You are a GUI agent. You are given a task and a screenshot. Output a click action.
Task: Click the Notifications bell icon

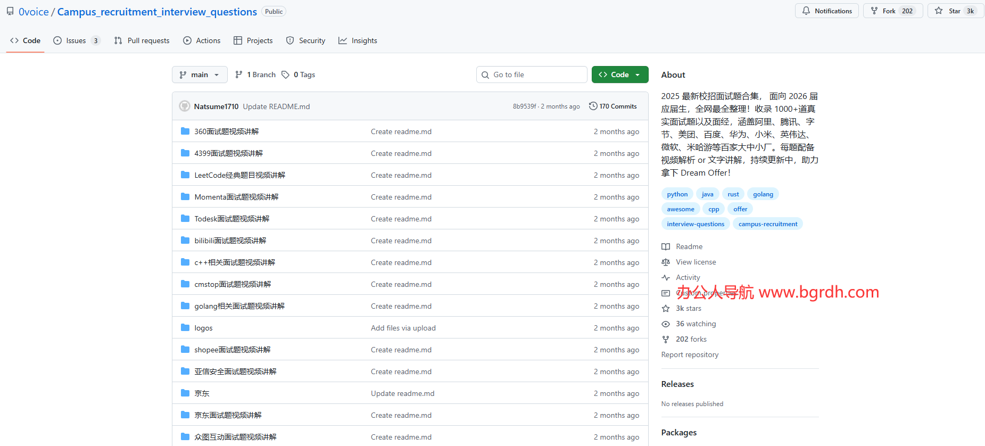806,11
